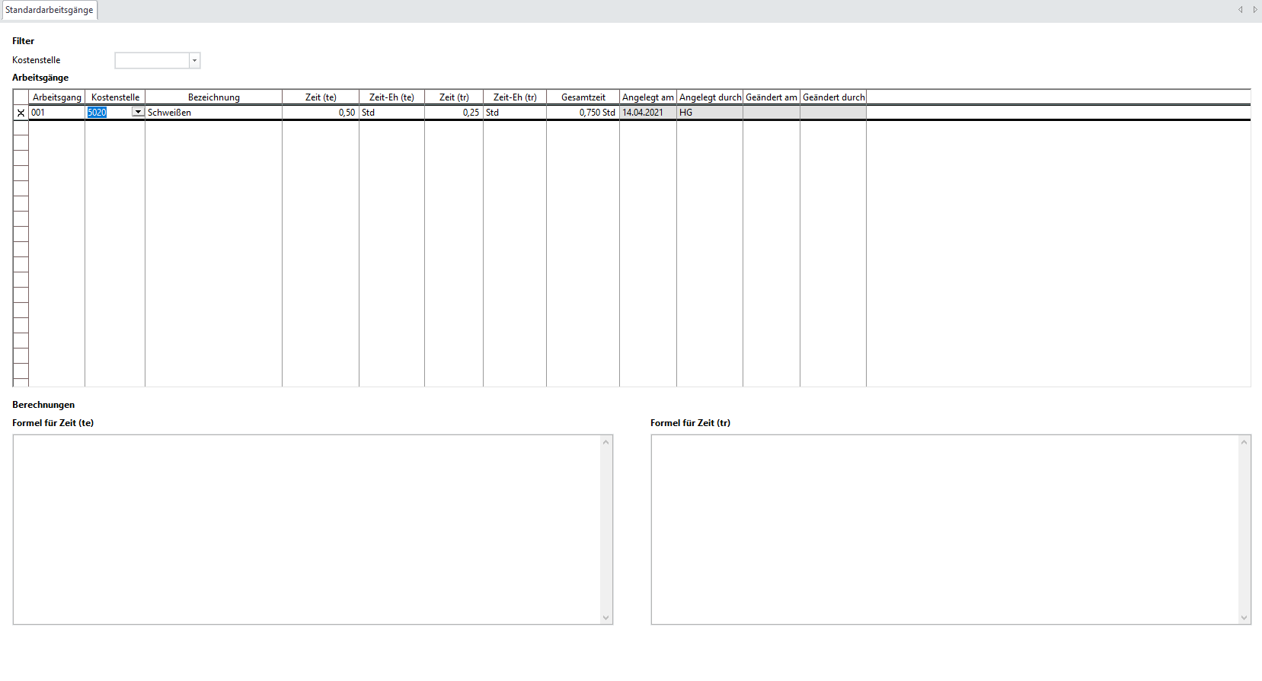Screen dimensions: 1262x681
Task: Expand the Kostenstelle dropdown in row 001
Action: pyautogui.click(x=138, y=113)
